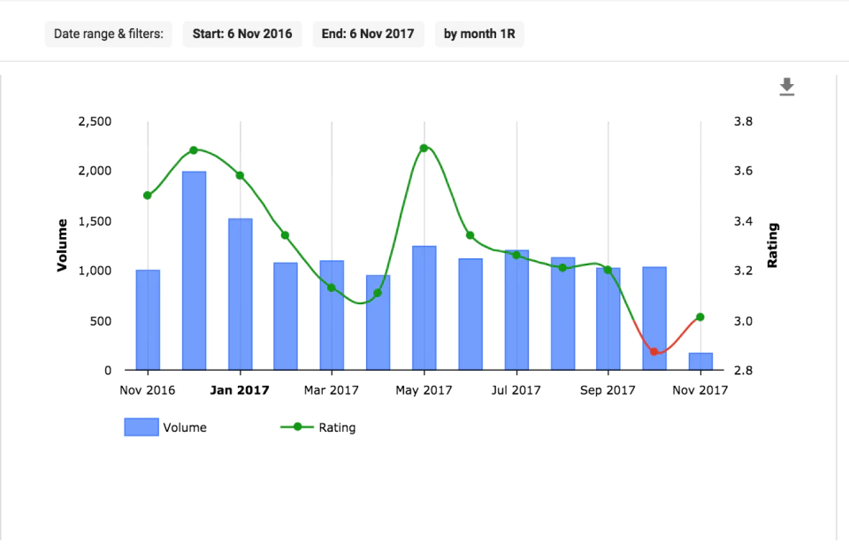Change the by month 1R filter
Screen dimensions: 849x560
[x=479, y=35]
